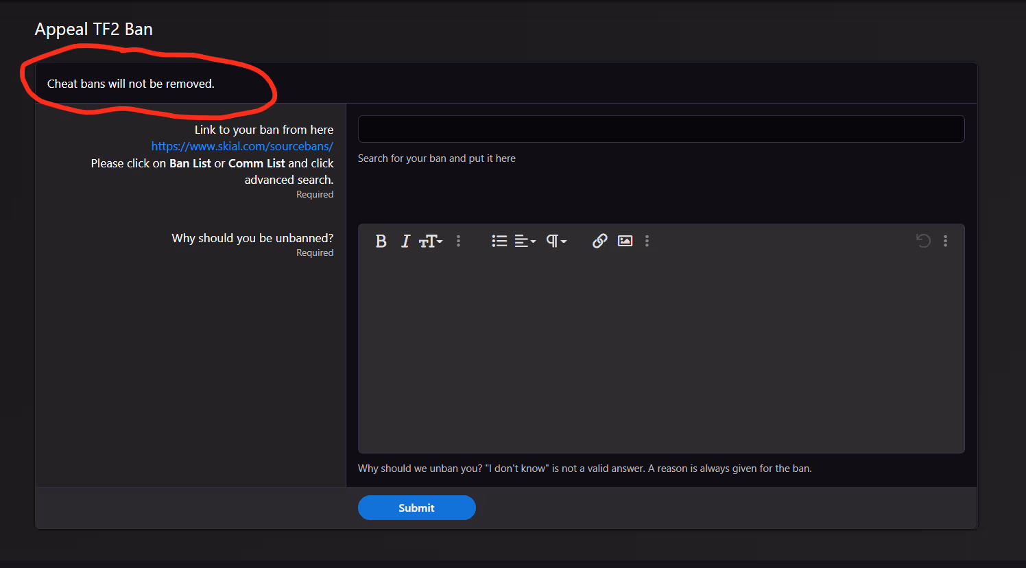
Task: Insert an image in the editor
Action: click(625, 241)
